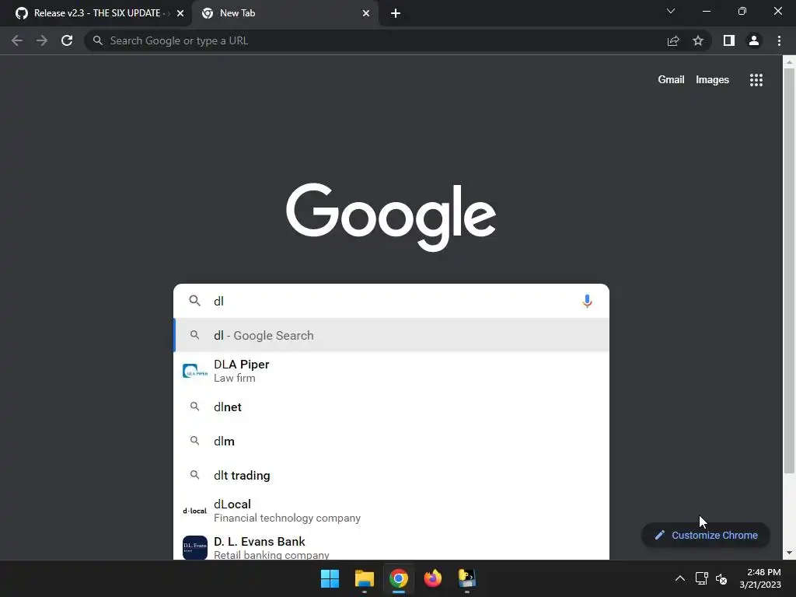This screenshot has width=796, height=597.
Task: Open File Explorer from taskbar
Action: tap(364, 578)
